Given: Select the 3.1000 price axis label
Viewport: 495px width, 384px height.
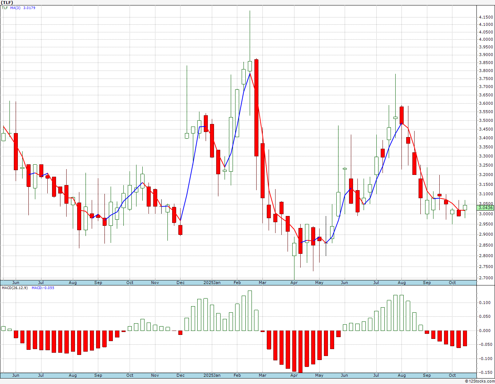Looking at the screenshot, I should [x=486, y=194].
